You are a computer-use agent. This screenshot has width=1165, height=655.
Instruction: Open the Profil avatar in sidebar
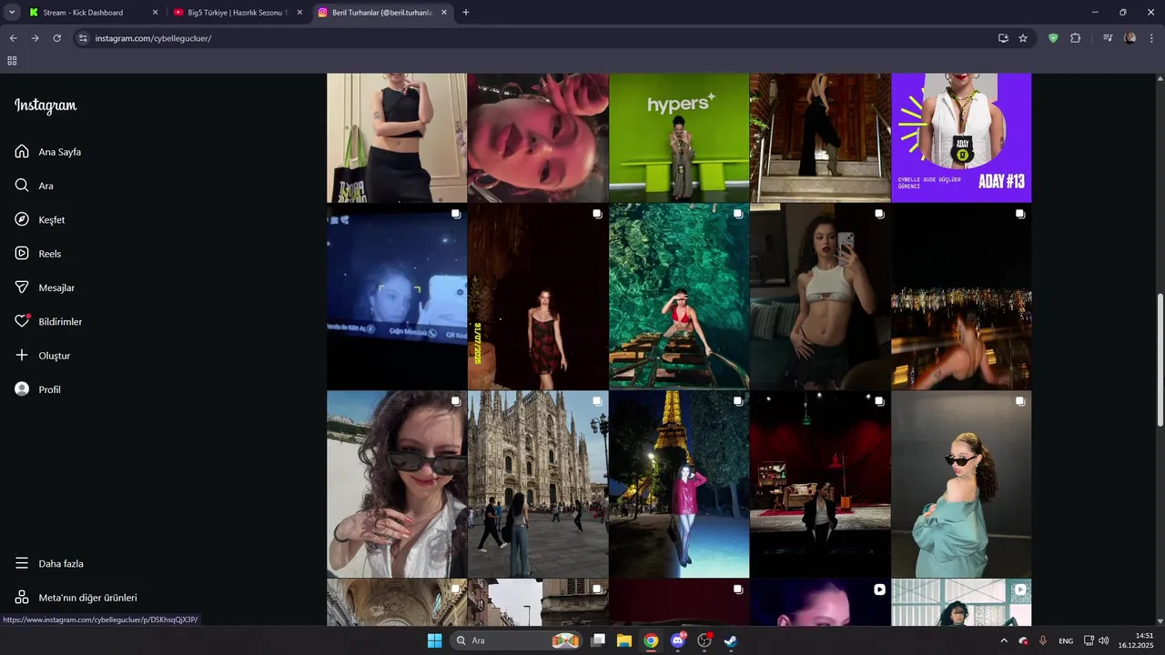pos(22,389)
